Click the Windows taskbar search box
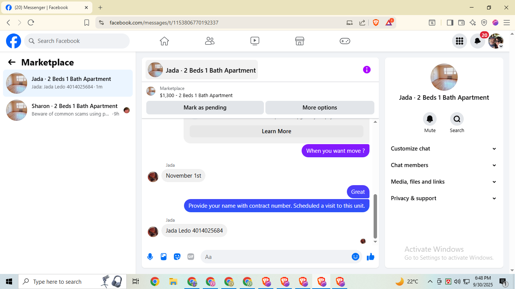Screen dimensions: 515x289 [x=72, y=281]
